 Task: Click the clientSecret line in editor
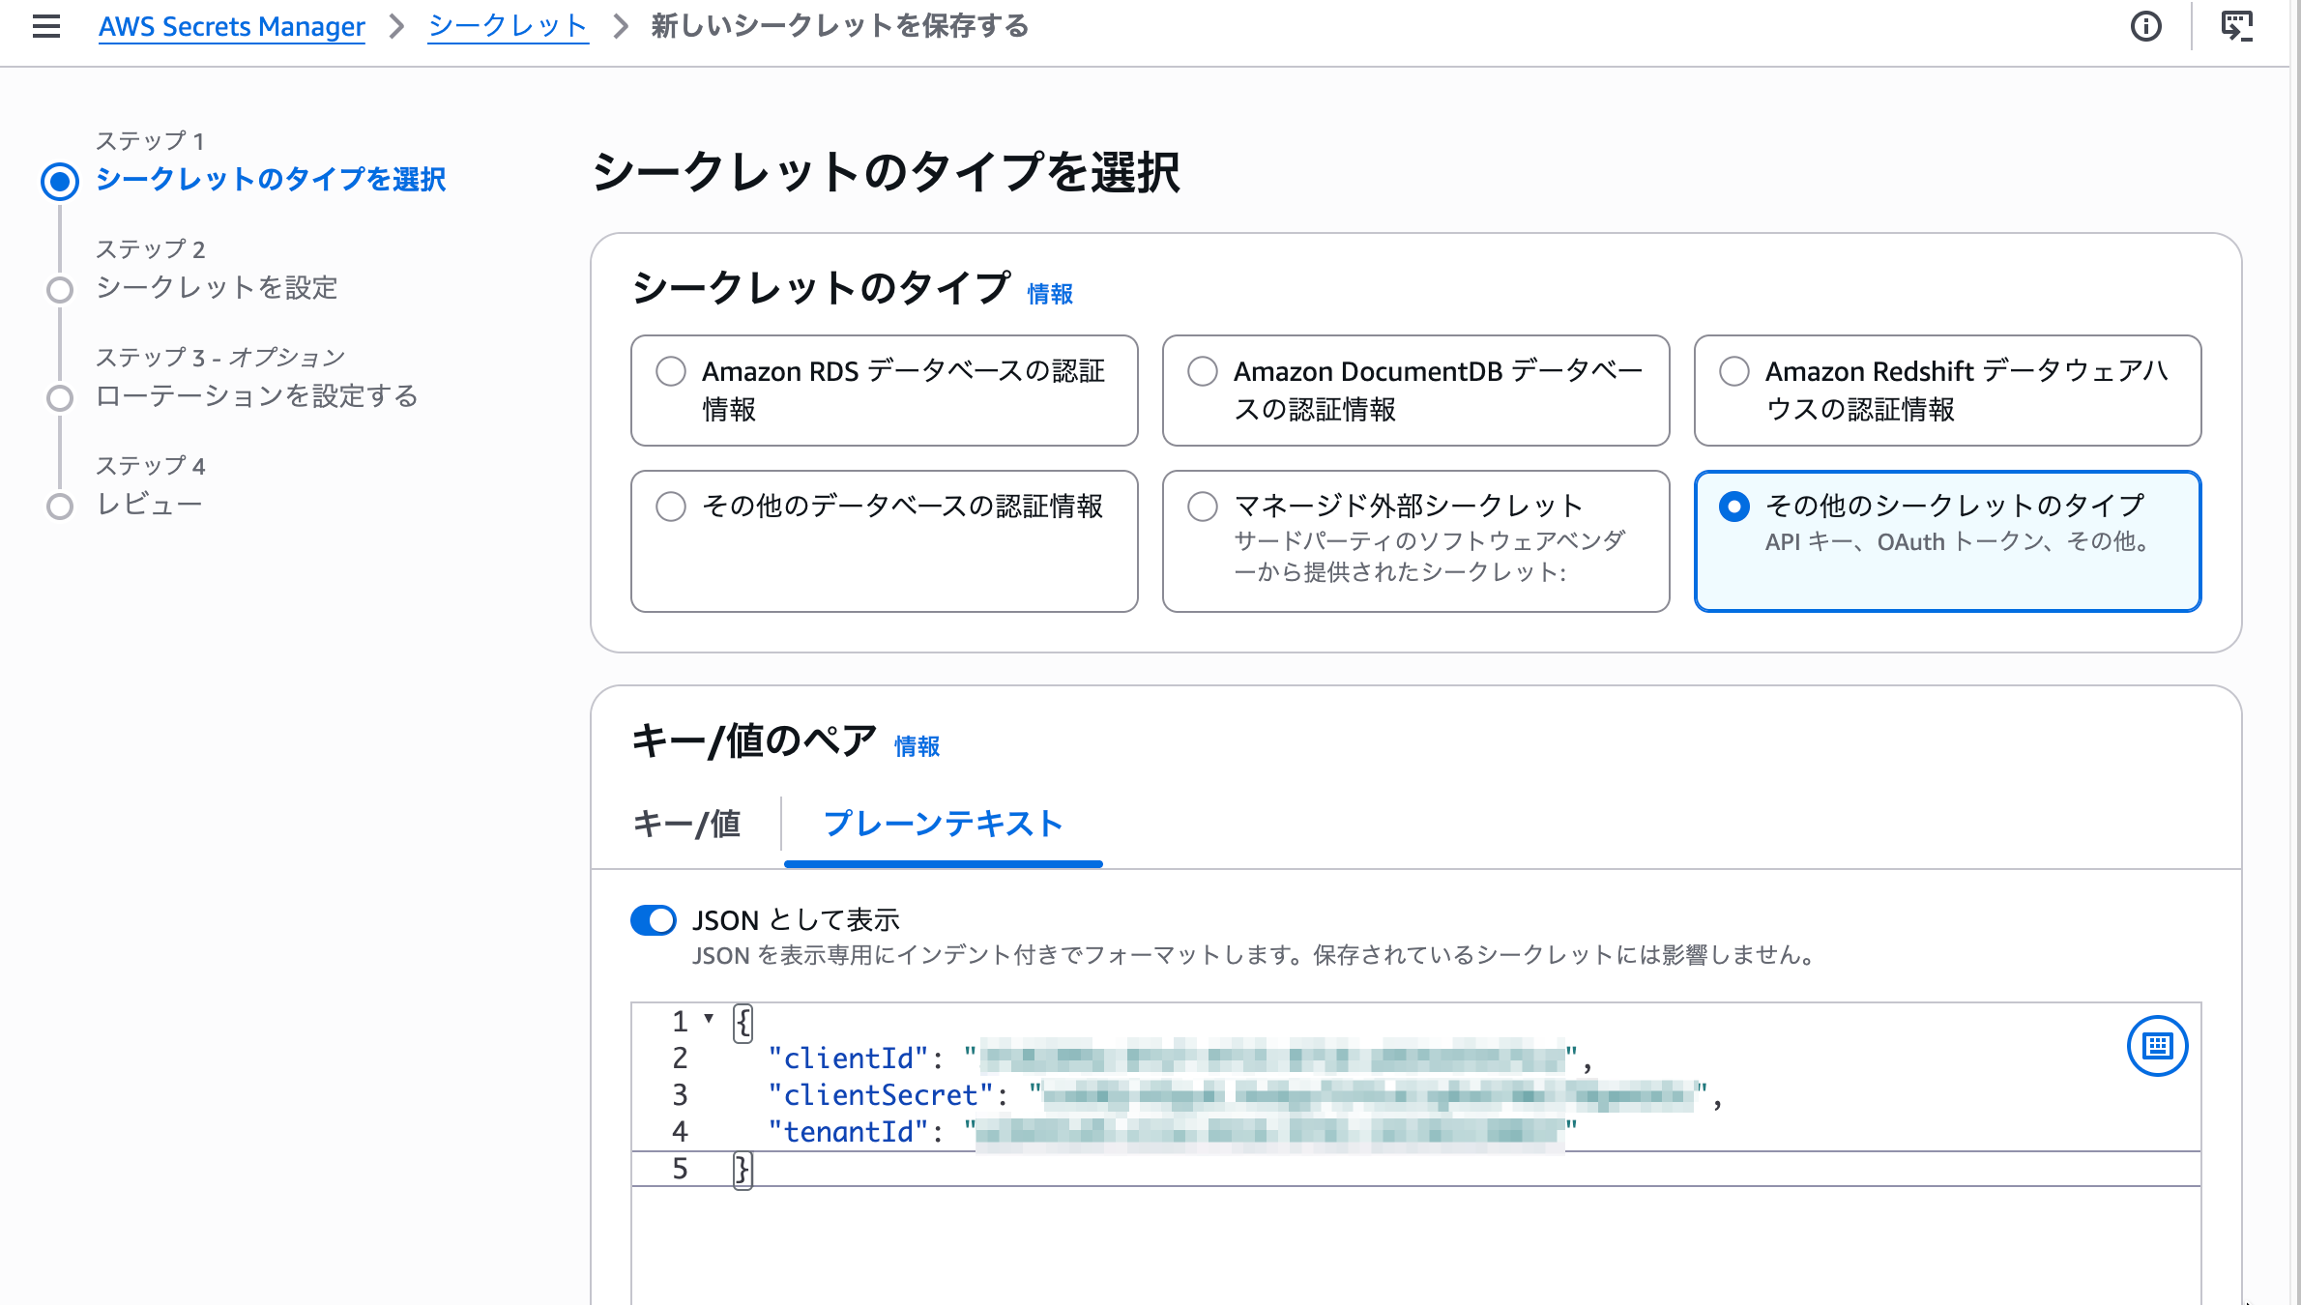click(1415, 1095)
